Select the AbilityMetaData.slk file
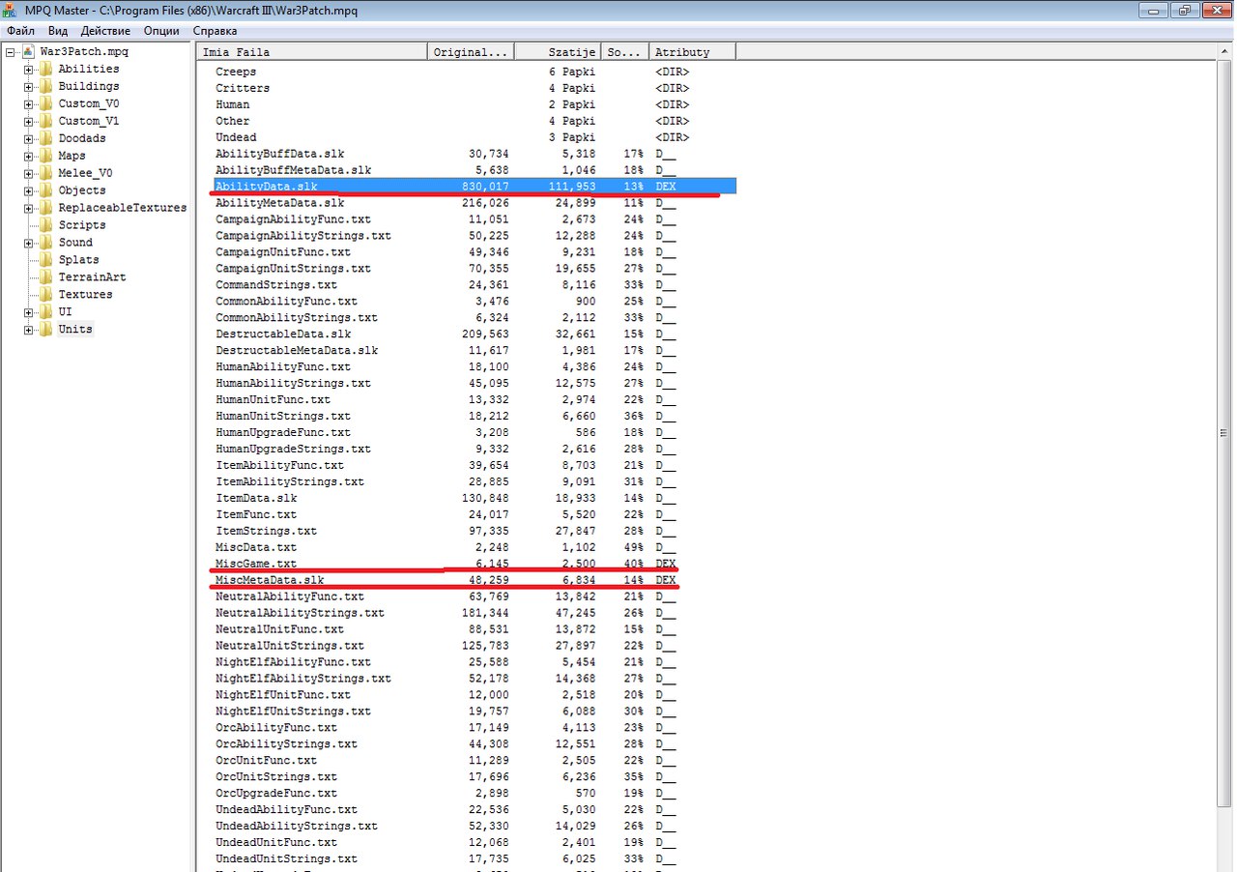 pyautogui.click(x=475, y=203)
